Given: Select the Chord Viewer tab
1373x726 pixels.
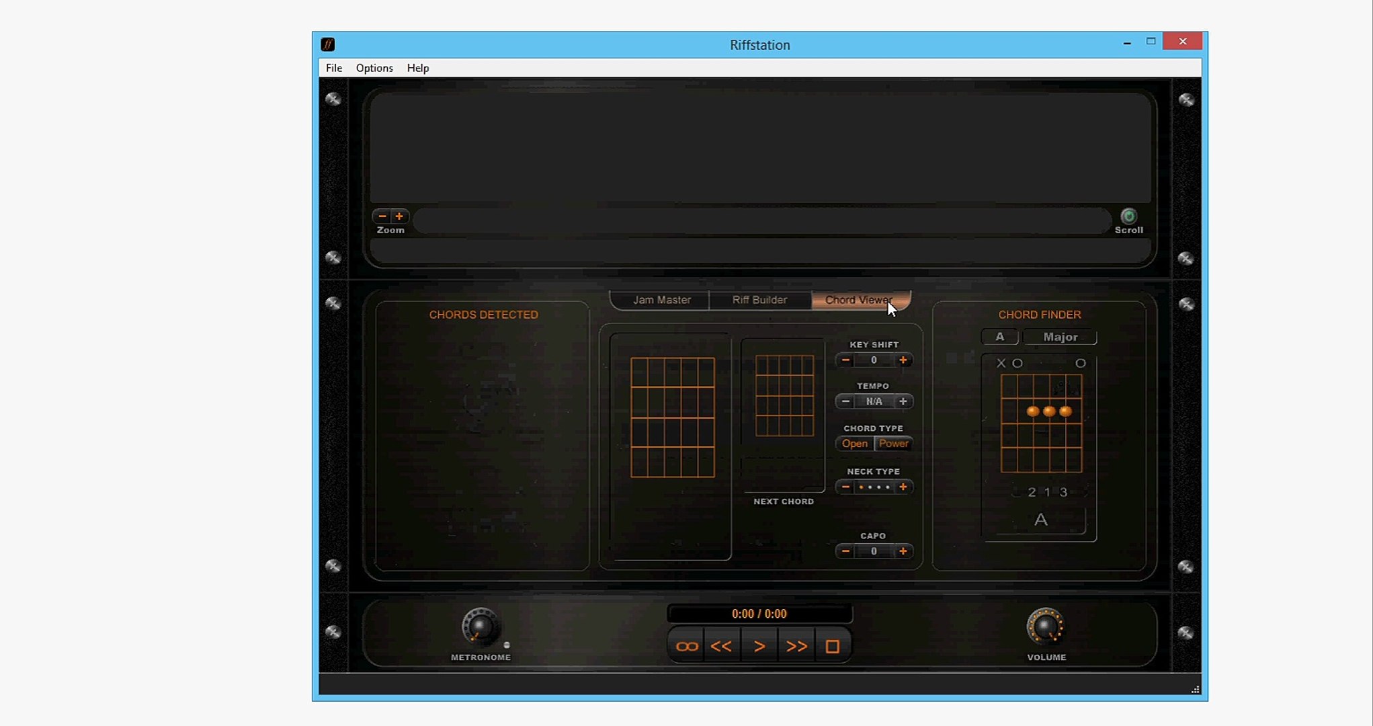Looking at the screenshot, I should click(860, 300).
